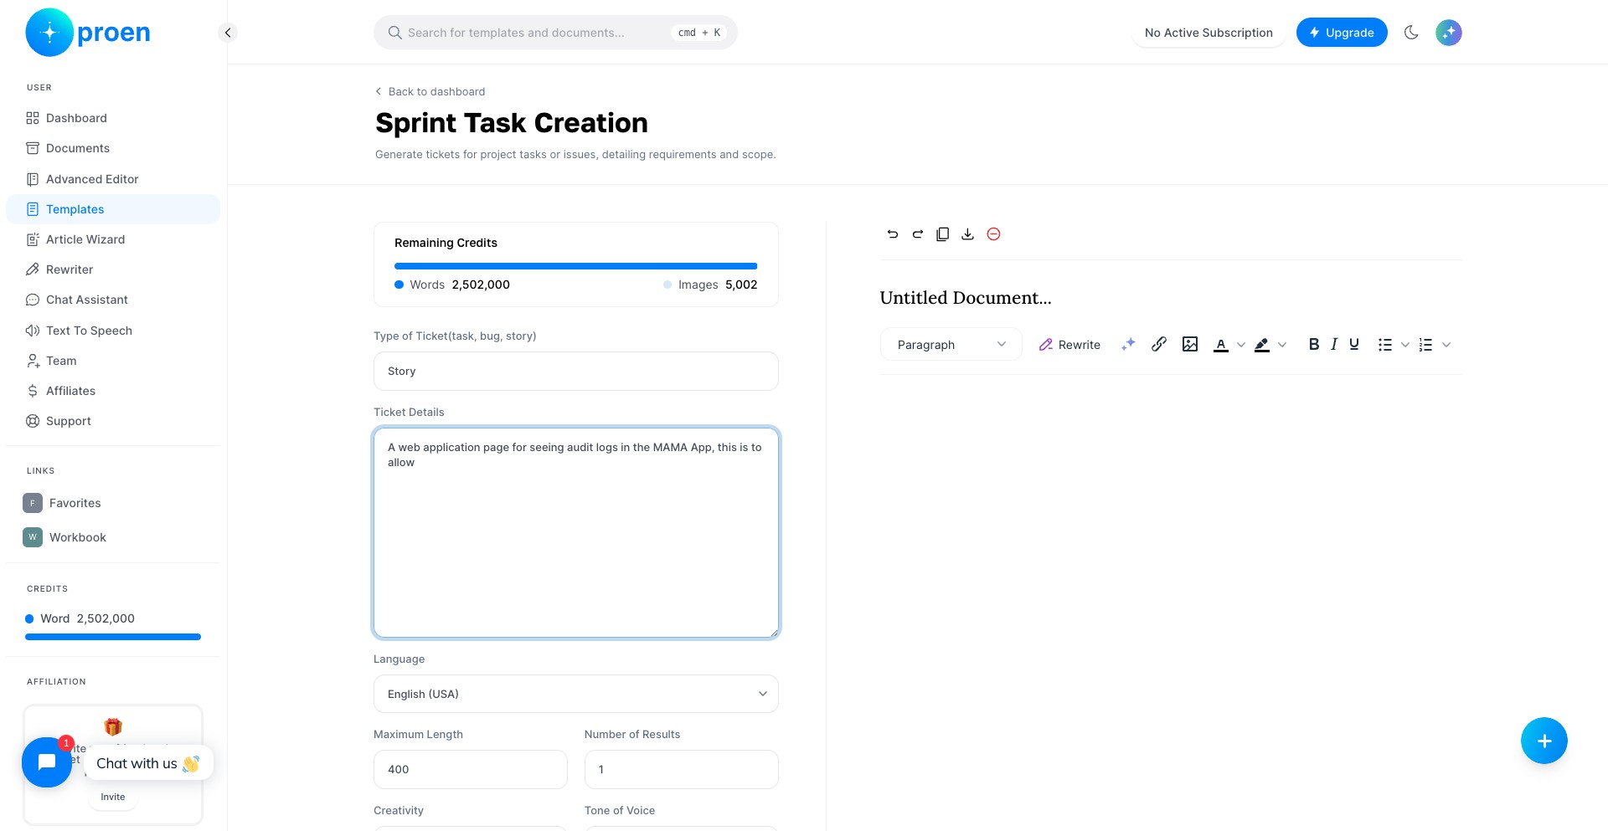
Task: Click into the Ticket Details text area
Action: pos(576,533)
